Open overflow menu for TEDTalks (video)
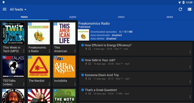This screenshot has width=194, height=103. pos(24,84)
